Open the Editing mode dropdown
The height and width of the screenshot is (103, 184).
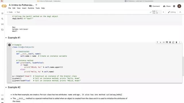point(172,12)
